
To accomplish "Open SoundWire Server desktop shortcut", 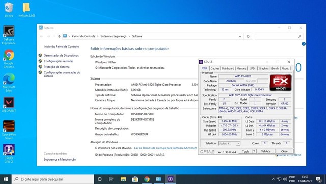I will (9, 130).
